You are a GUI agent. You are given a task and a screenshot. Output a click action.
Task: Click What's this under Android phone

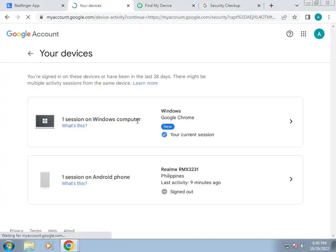tap(74, 184)
